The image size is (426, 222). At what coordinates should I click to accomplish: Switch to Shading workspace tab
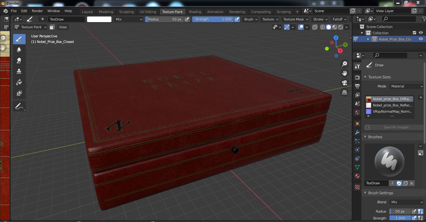[195, 12]
